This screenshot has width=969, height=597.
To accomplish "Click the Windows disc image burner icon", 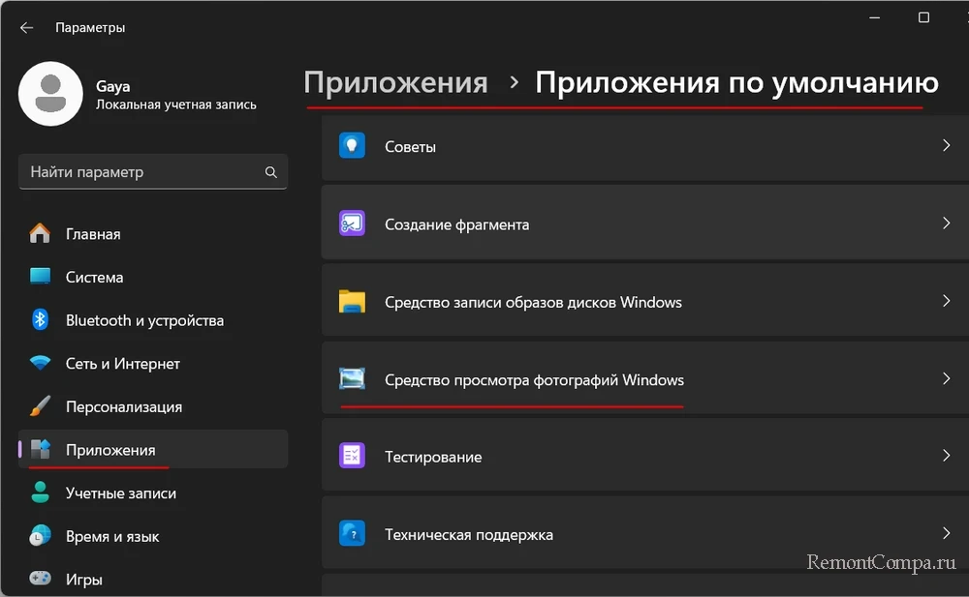I will coord(351,302).
